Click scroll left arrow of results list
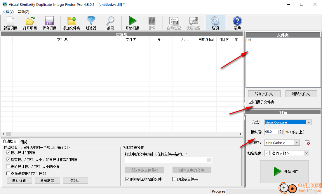Screen dimensions: 322x194 pos(3,134)
